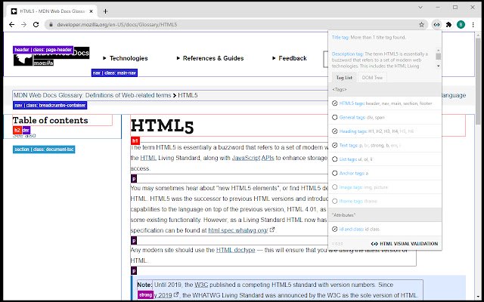The height and width of the screenshot is (302, 484).
Task: Click the browser forward arrow
Action: [23, 25]
